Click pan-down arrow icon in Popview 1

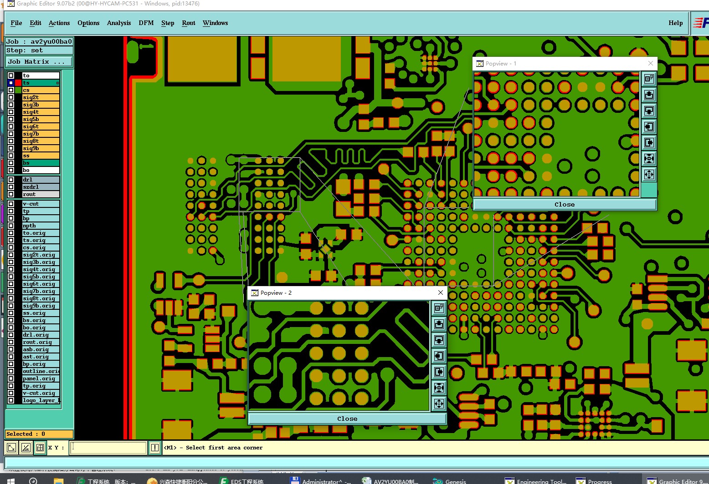point(649,111)
